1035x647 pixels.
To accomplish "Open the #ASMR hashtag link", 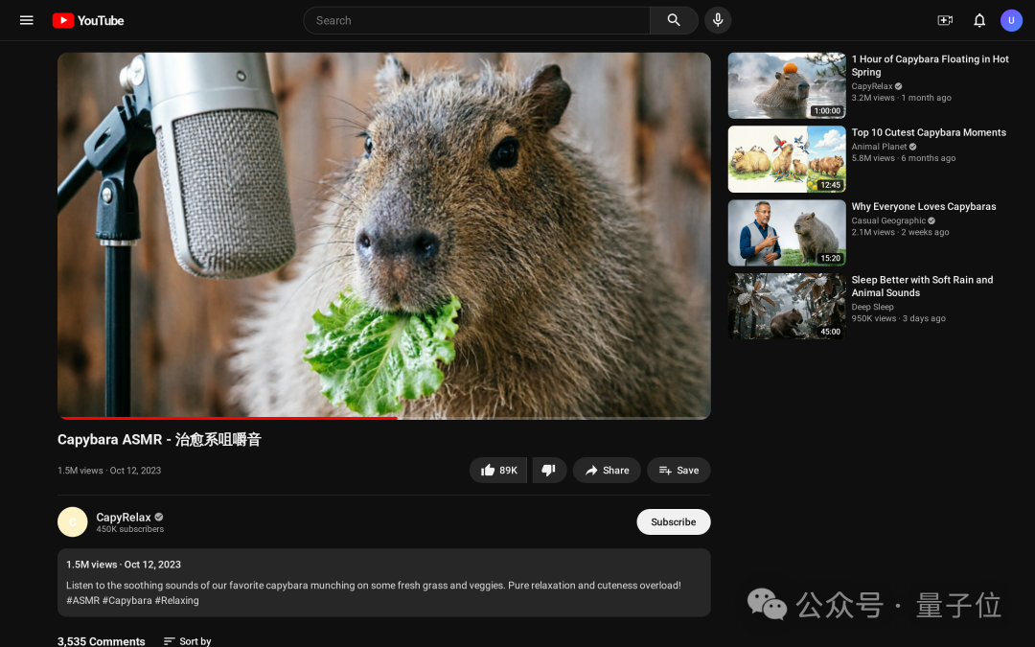I will (x=80, y=600).
